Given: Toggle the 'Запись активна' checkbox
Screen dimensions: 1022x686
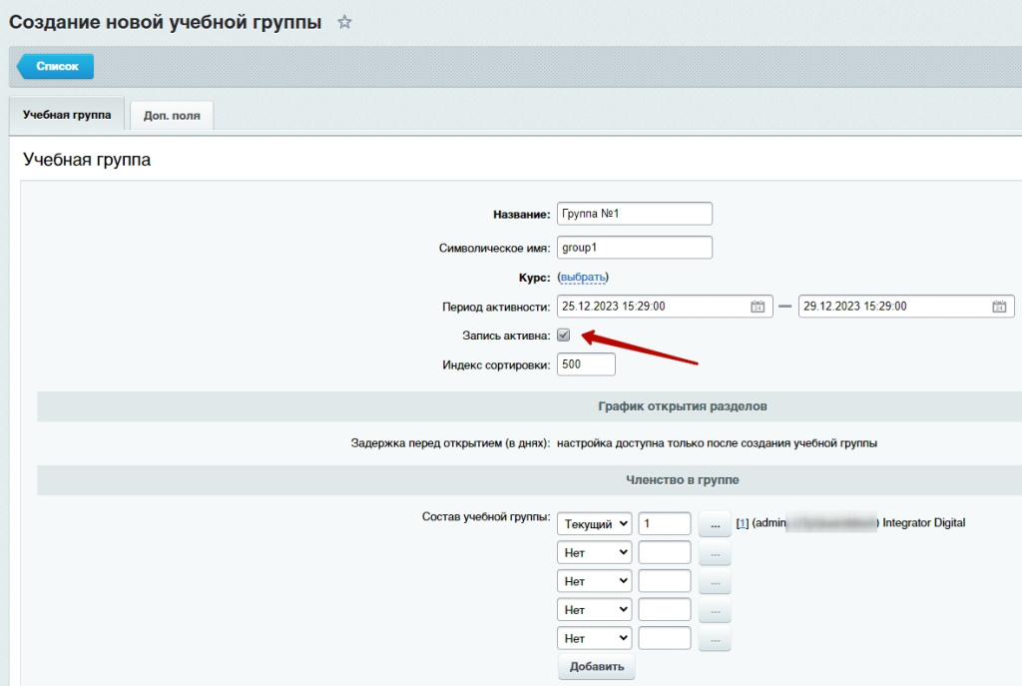Looking at the screenshot, I should pyautogui.click(x=564, y=336).
